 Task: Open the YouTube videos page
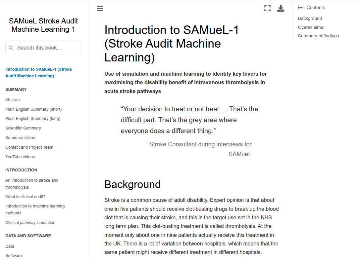click(x=20, y=157)
